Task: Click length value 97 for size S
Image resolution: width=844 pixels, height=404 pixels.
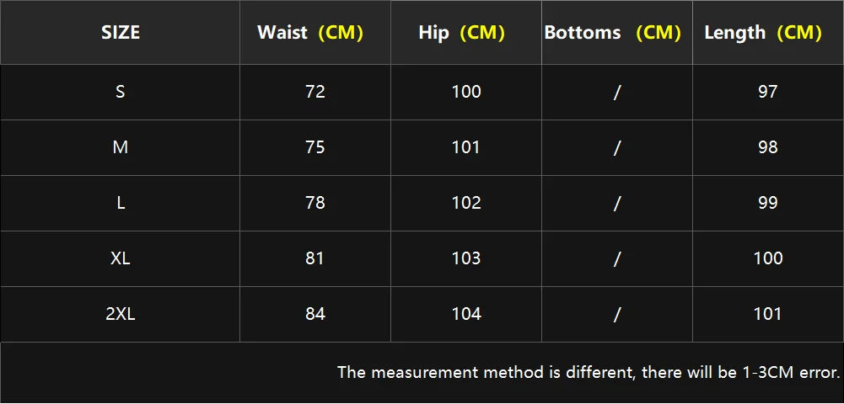Action: (x=767, y=92)
